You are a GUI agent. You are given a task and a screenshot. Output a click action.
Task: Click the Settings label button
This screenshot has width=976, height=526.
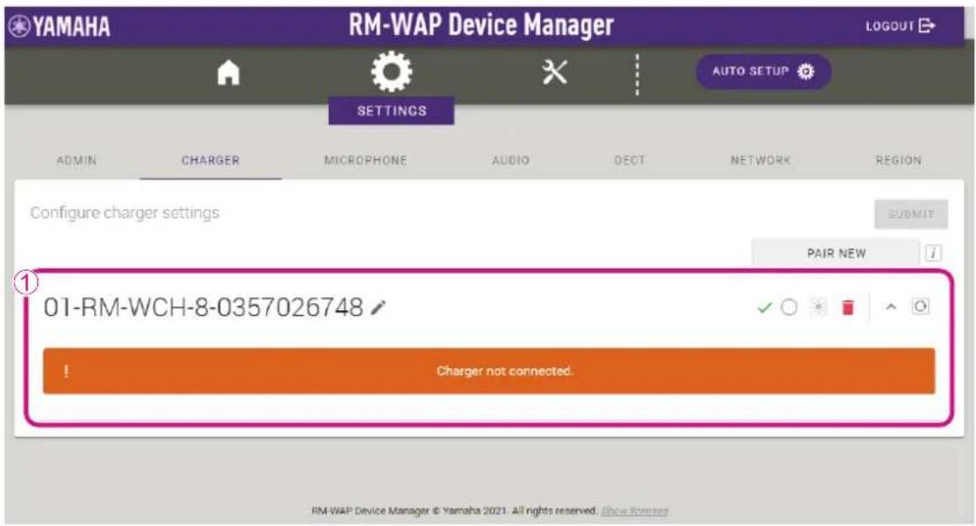point(392,111)
